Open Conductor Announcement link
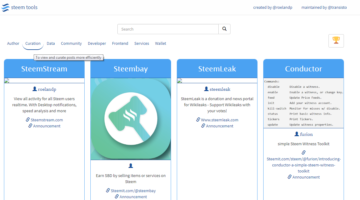 [306, 177]
